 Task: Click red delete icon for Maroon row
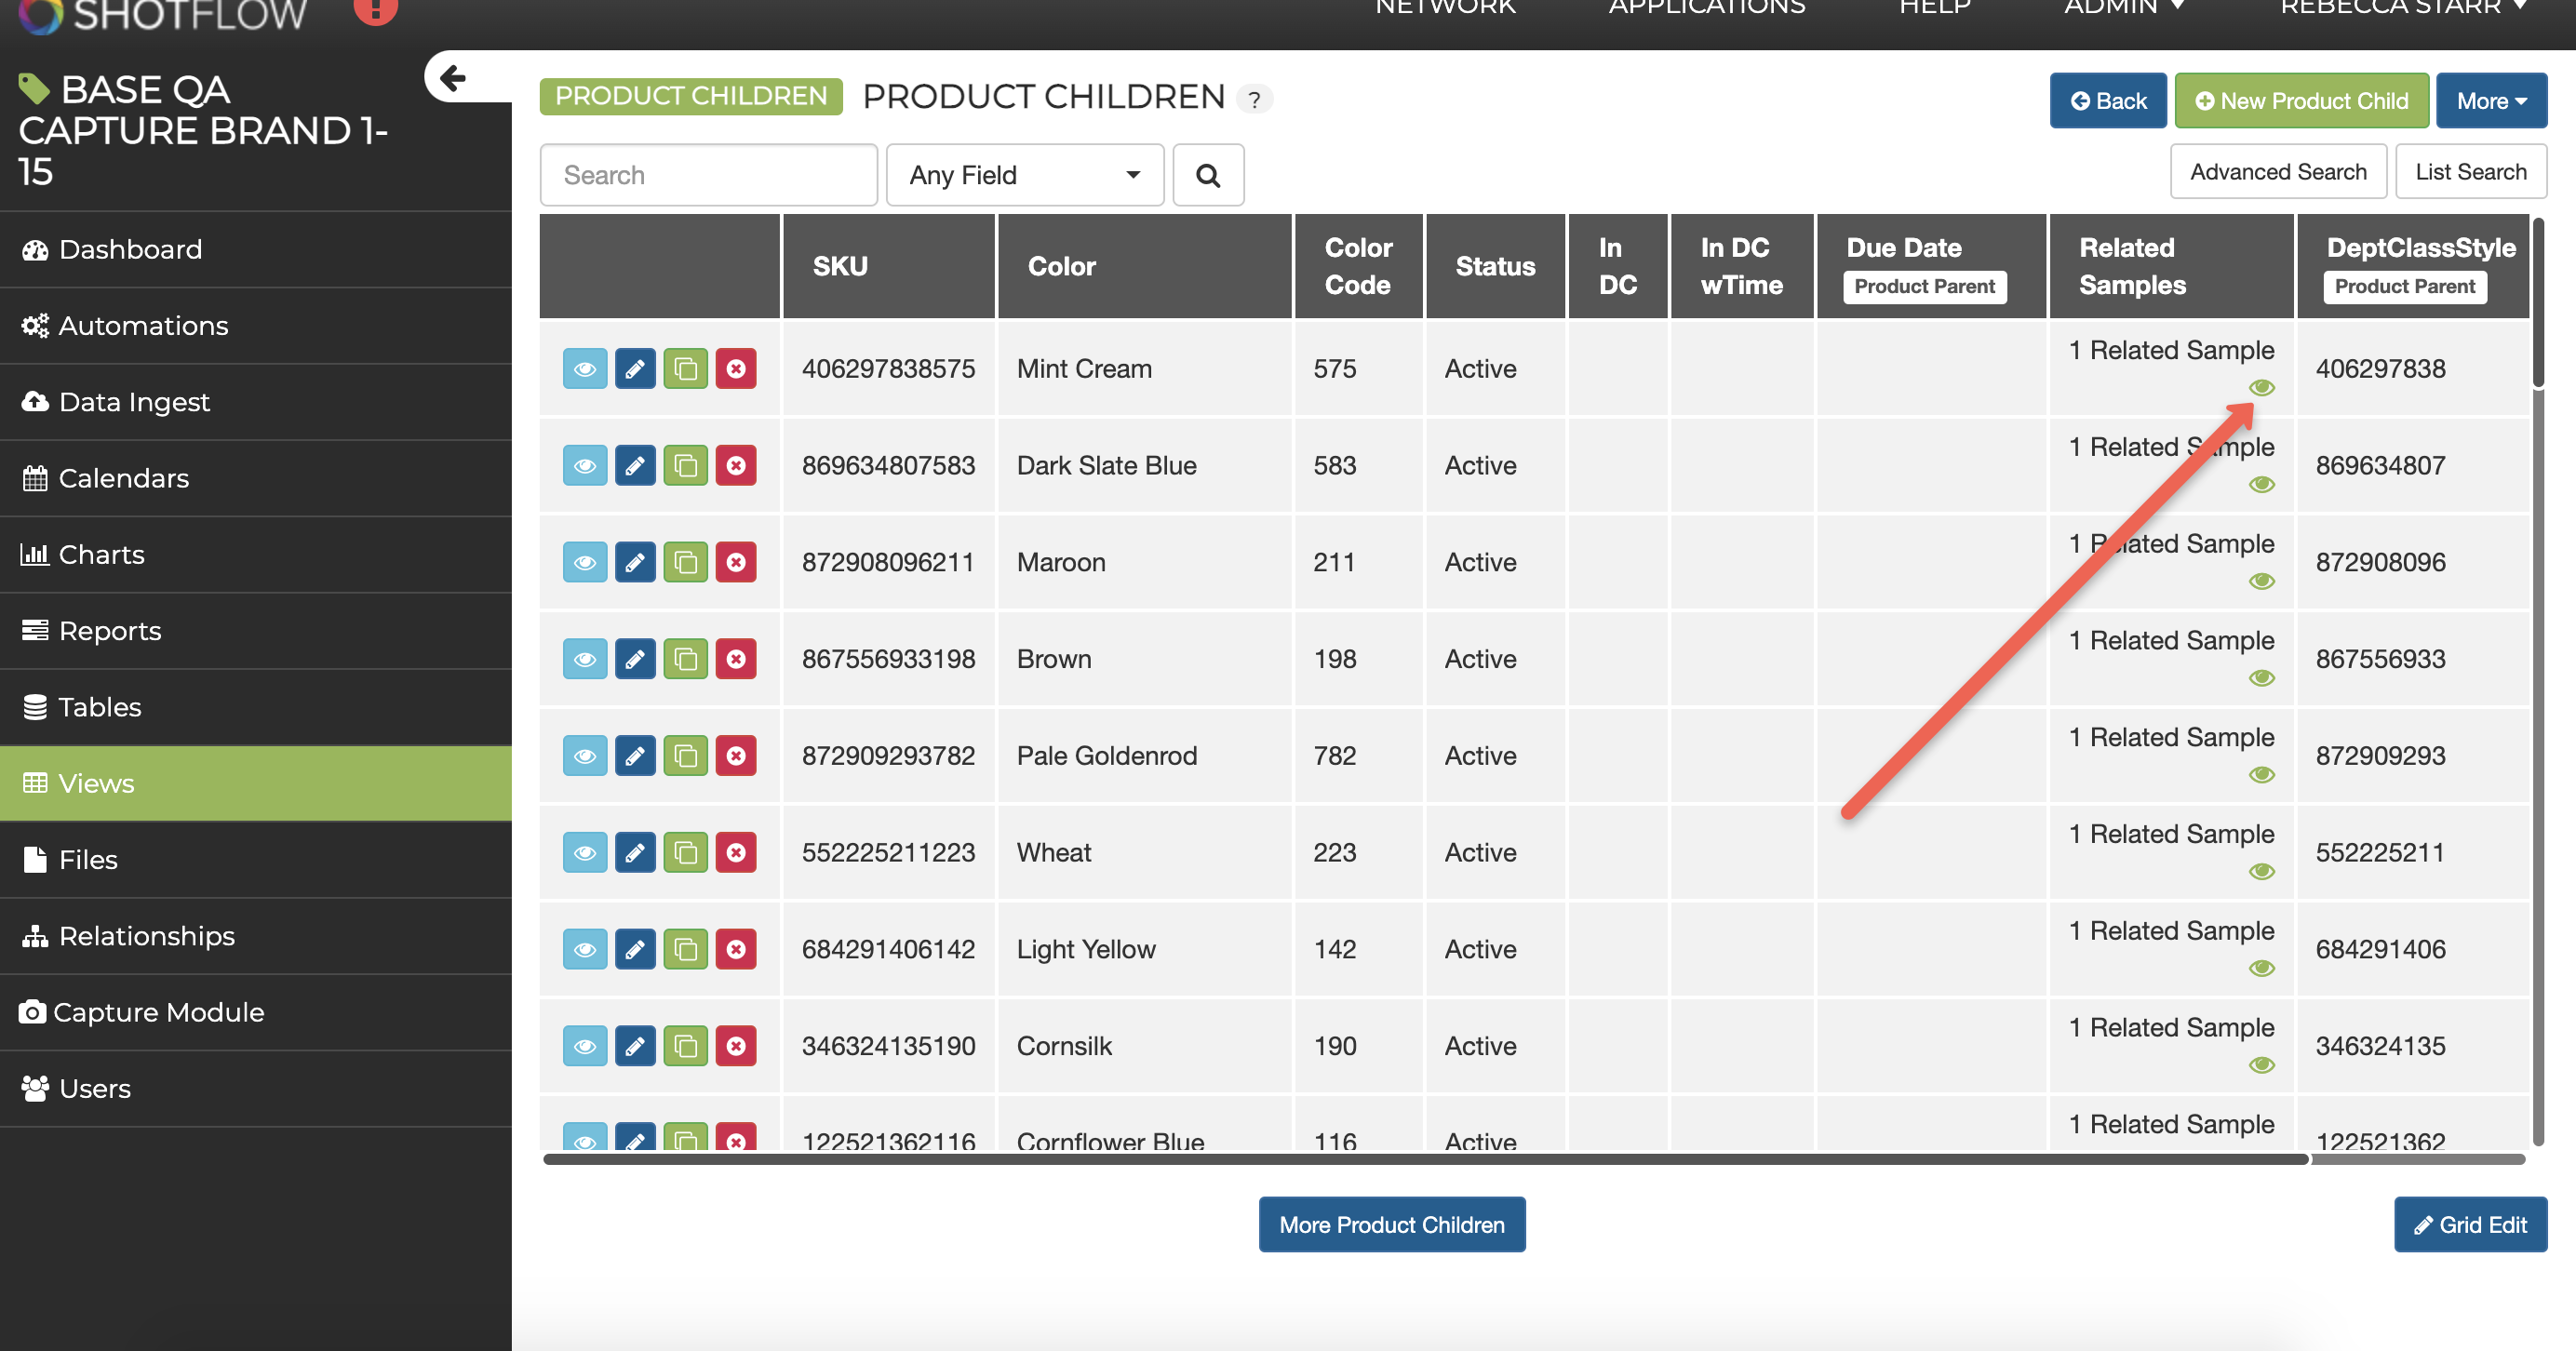pos(736,563)
